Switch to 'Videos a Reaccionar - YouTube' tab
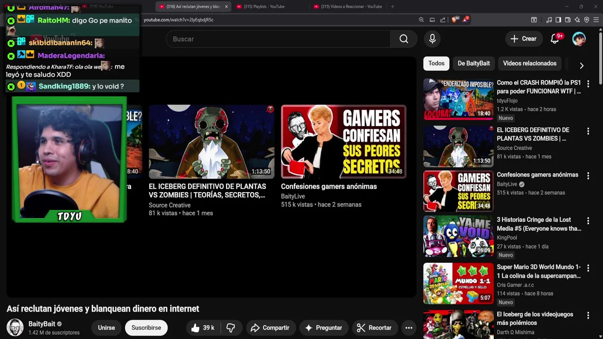Viewport: 603px width, 339px height. tap(348, 7)
